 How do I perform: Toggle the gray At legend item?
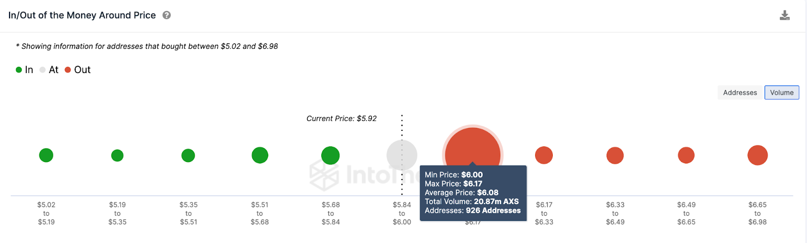pyautogui.click(x=49, y=70)
